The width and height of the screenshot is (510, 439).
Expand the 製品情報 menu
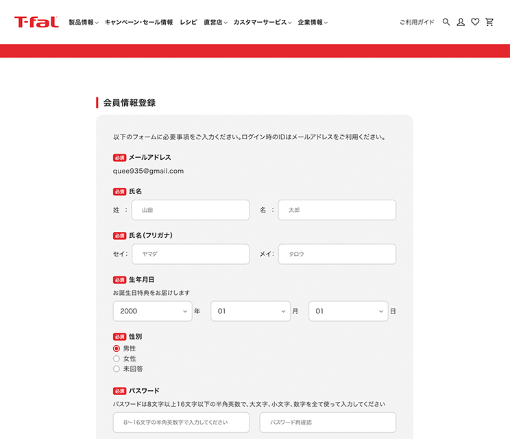[x=84, y=23]
